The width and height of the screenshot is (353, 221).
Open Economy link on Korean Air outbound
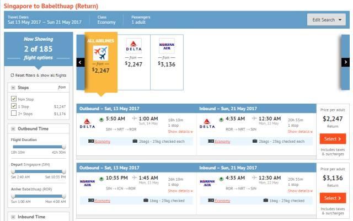click(x=103, y=201)
